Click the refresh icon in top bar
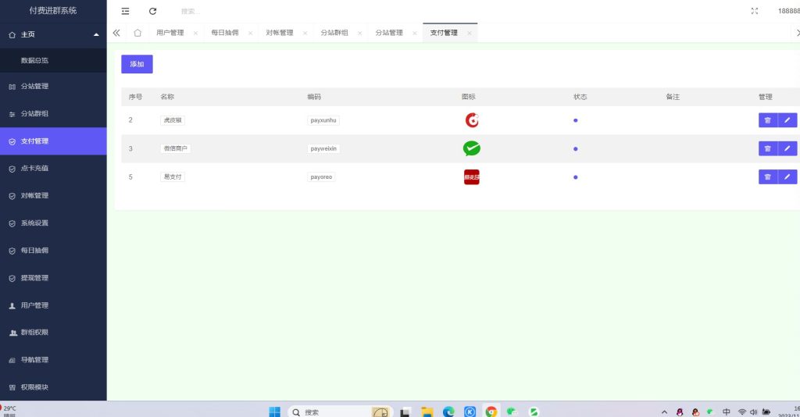 tap(152, 11)
